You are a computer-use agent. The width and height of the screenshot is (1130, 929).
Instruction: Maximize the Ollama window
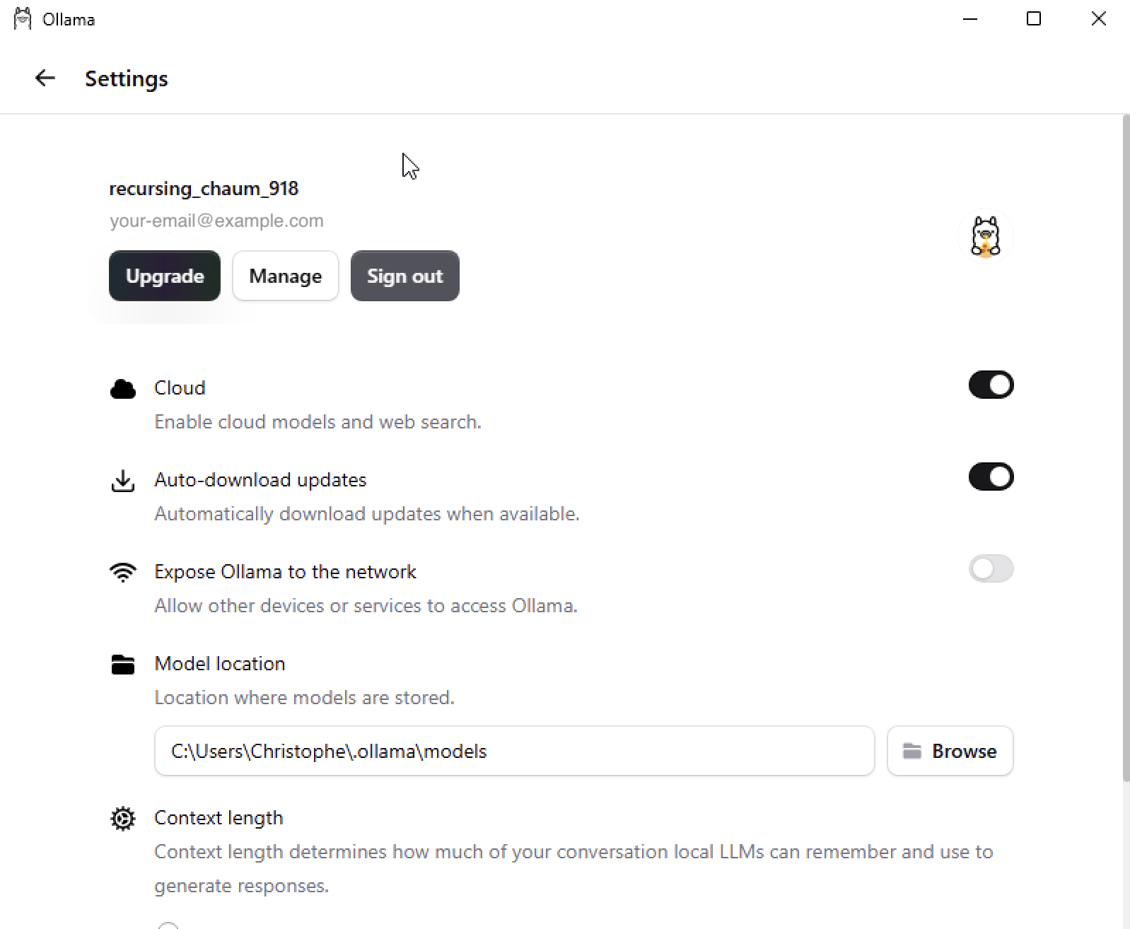coord(1034,19)
